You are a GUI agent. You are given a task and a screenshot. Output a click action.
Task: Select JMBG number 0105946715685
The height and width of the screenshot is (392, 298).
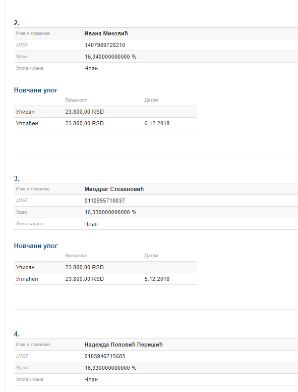105,356
